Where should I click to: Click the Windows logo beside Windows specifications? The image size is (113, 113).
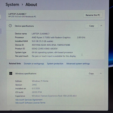pos(11,73)
